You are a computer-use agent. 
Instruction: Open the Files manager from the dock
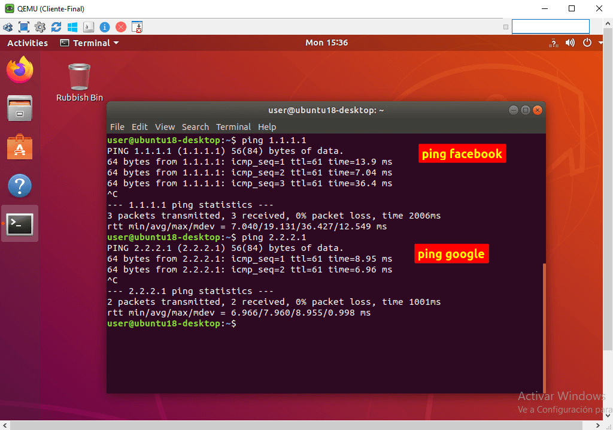point(20,108)
